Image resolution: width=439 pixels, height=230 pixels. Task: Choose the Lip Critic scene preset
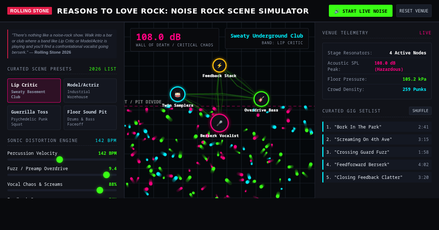tap(34, 91)
